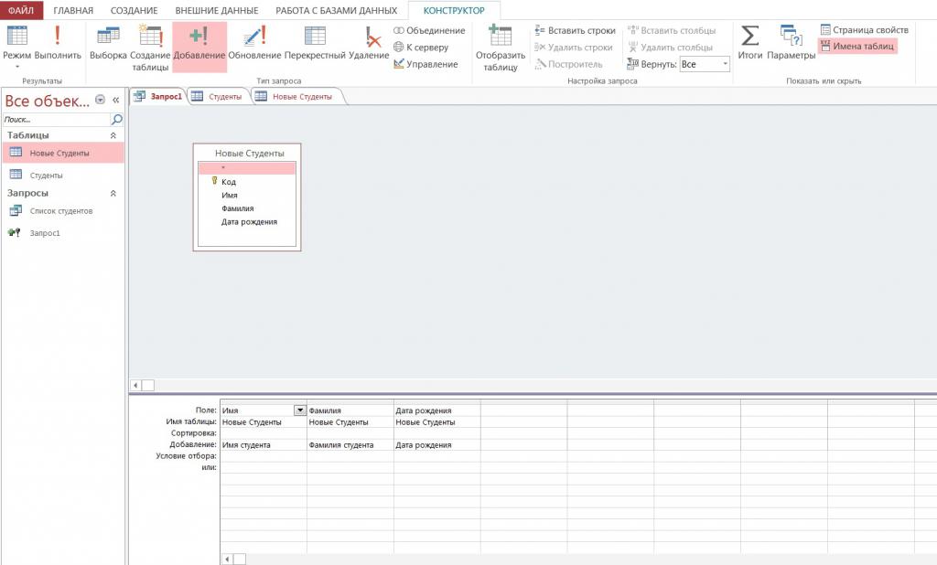Show the Страница свойств property sheet
The height and width of the screenshot is (565, 937).
864,30
